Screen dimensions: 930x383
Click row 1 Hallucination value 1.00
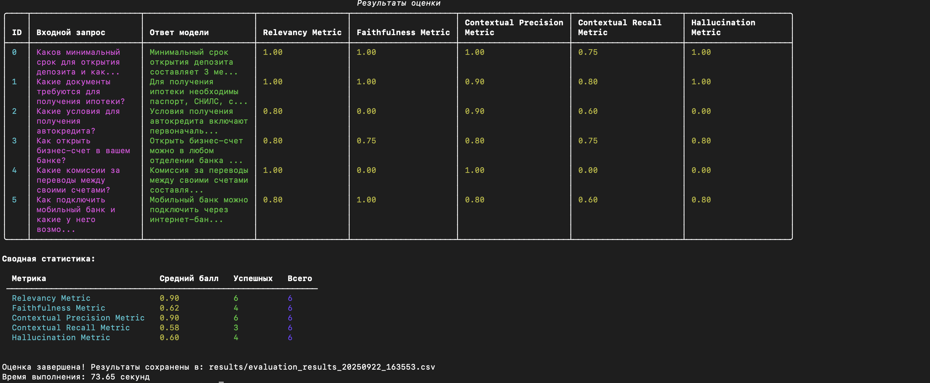701,82
